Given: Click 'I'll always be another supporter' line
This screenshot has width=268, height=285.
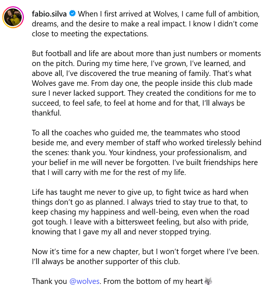Looking at the screenshot, I should (106, 262).
